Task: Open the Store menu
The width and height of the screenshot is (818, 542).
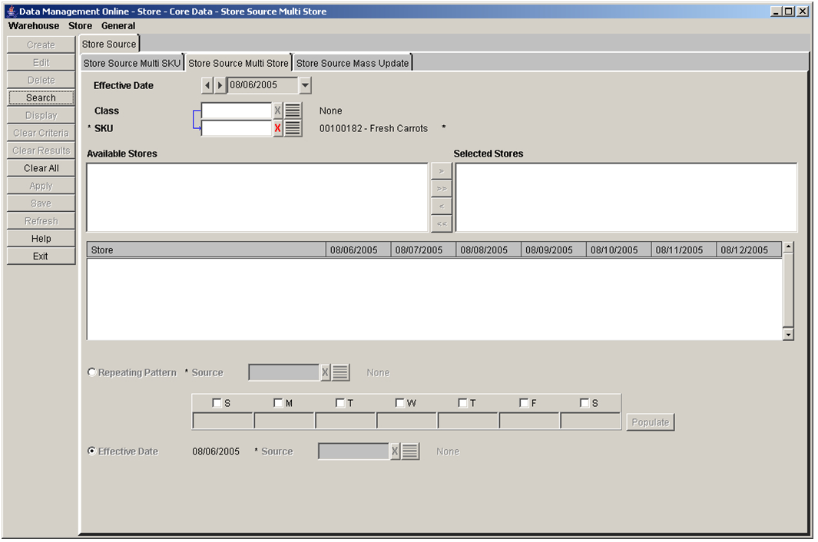Action: [x=81, y=26]
